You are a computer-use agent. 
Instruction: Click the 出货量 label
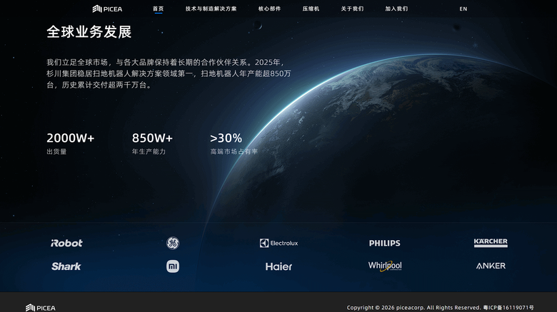(x=56, y=152)
